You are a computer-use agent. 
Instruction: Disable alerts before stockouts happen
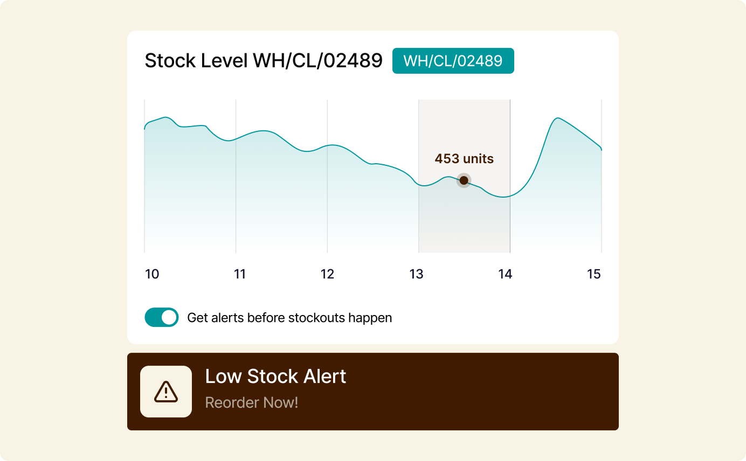[161, 317]
